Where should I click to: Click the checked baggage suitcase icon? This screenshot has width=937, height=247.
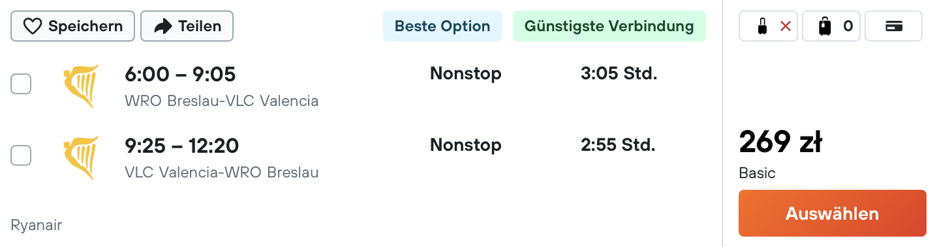825,27
